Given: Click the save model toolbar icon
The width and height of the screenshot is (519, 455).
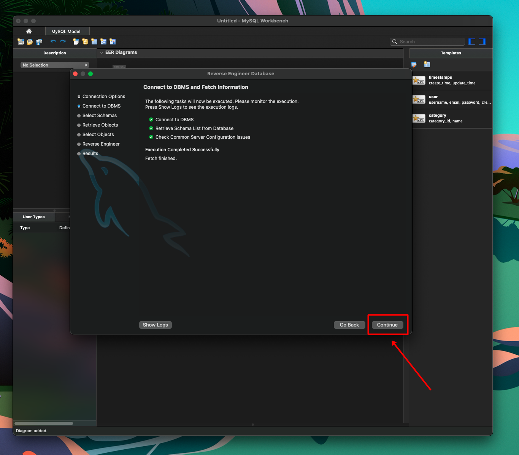Looking at the screenshot, I should (x=39, y=41).
